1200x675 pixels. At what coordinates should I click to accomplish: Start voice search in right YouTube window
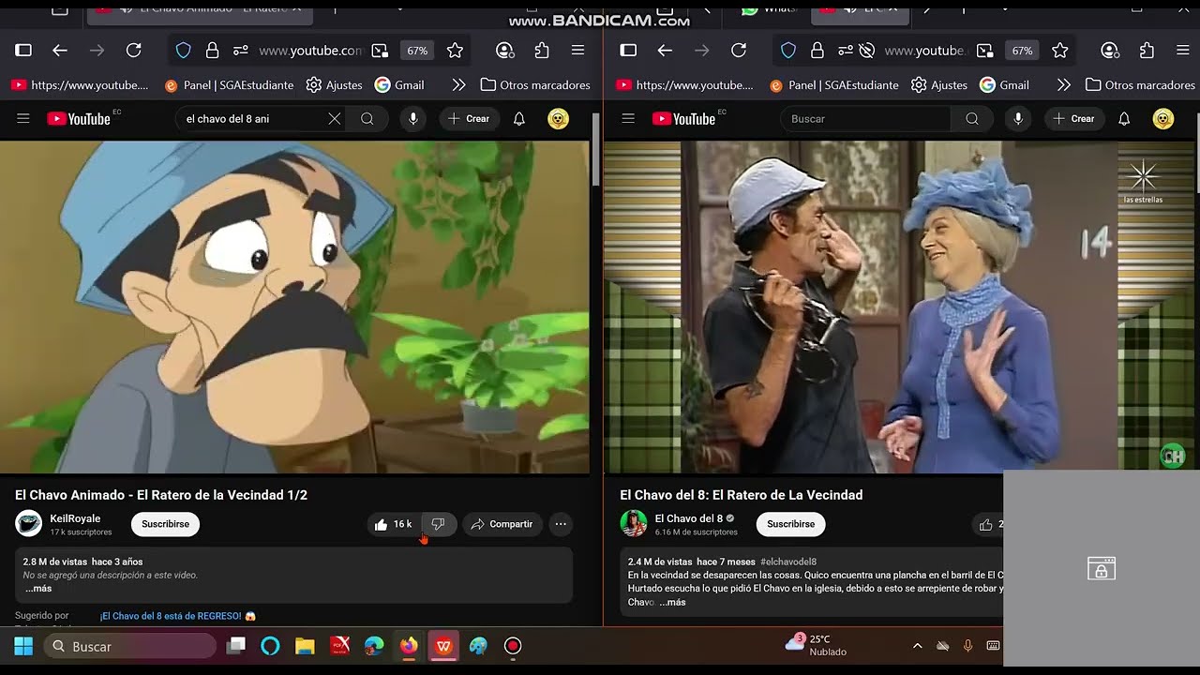coord(1017,119)
